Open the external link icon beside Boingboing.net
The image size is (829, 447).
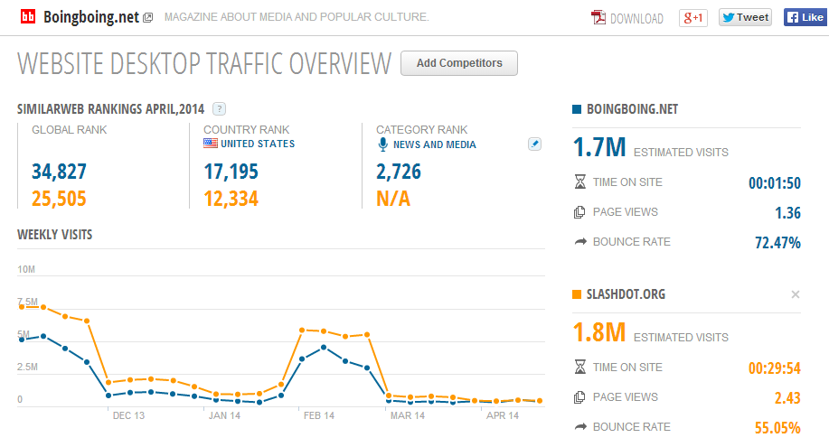(148, 17)
